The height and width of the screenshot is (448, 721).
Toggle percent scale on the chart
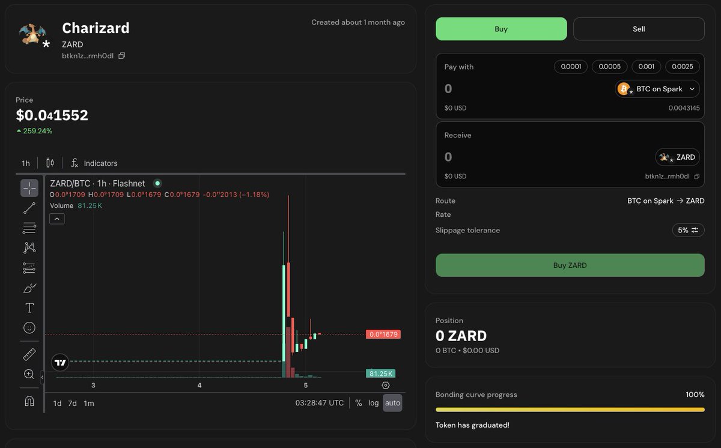[359, 403]
